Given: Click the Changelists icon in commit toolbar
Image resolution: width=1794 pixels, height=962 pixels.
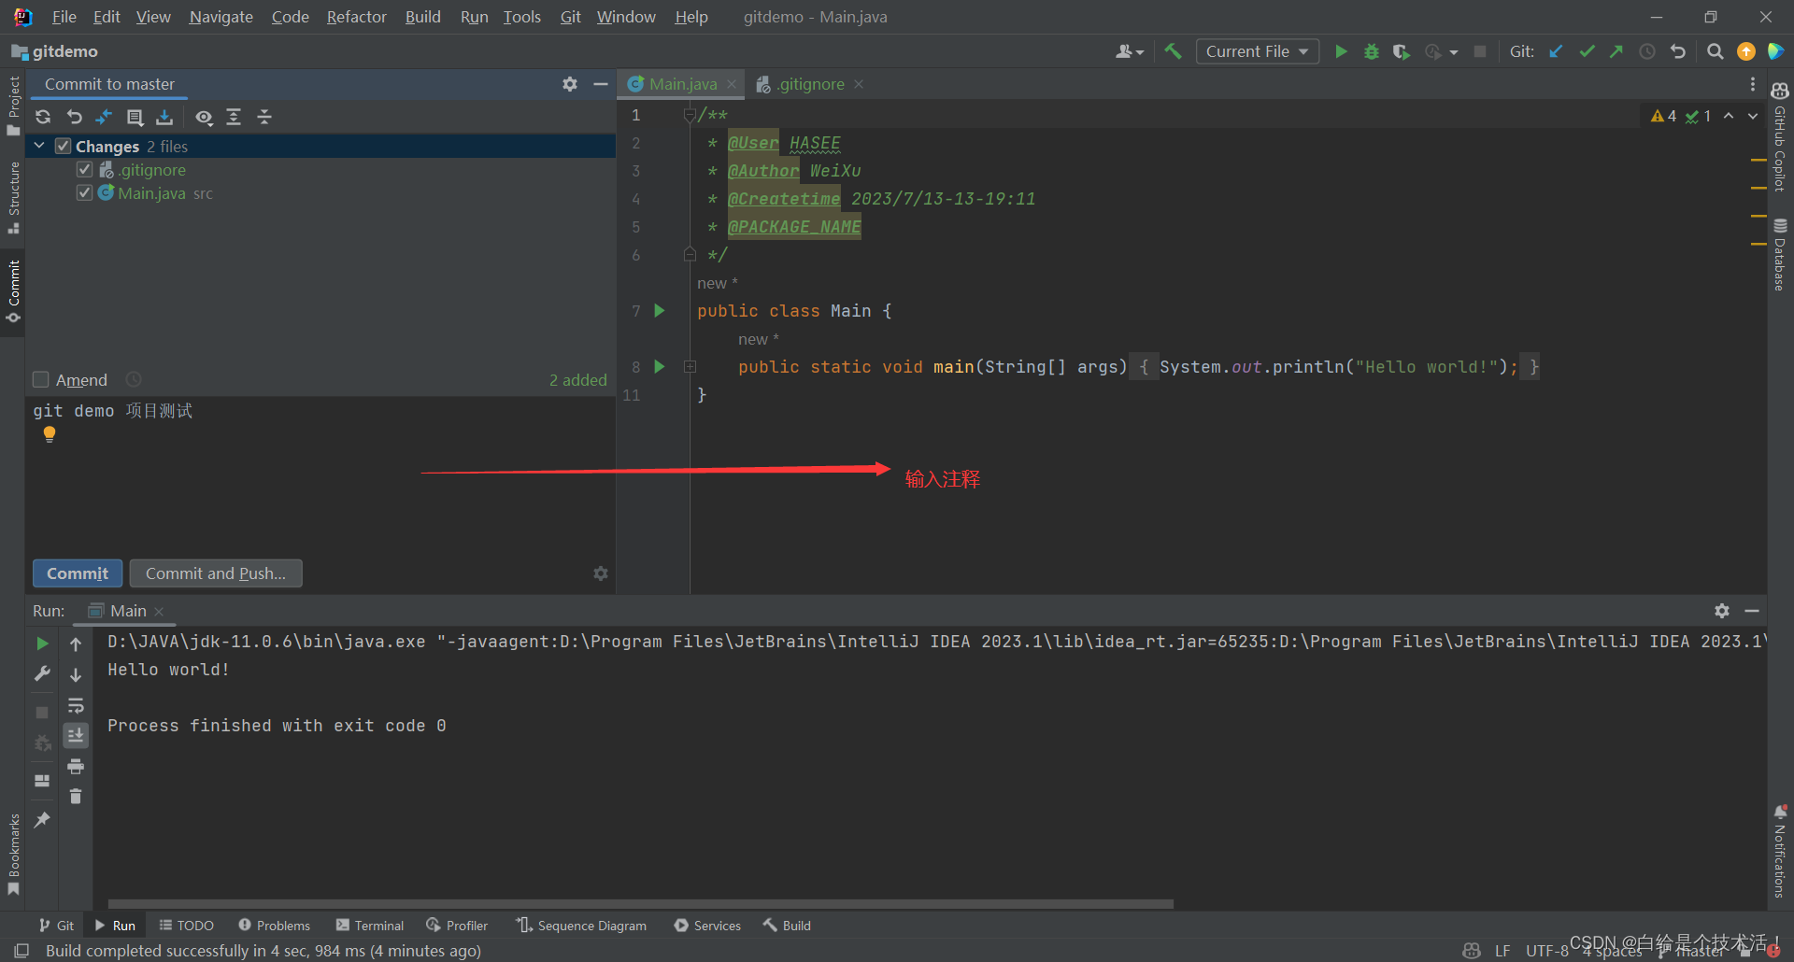Looking at the screenshot, I should pyautogui.click(x=135, y=117).
